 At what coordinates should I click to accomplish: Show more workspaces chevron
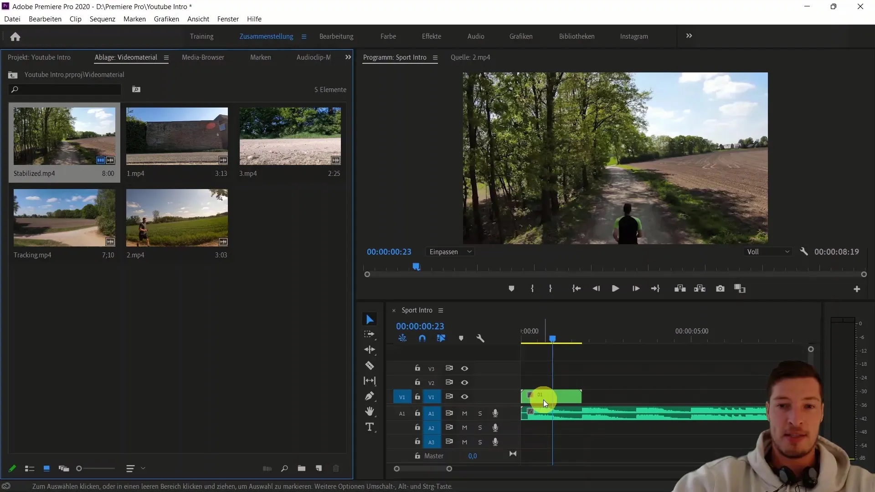689,36
